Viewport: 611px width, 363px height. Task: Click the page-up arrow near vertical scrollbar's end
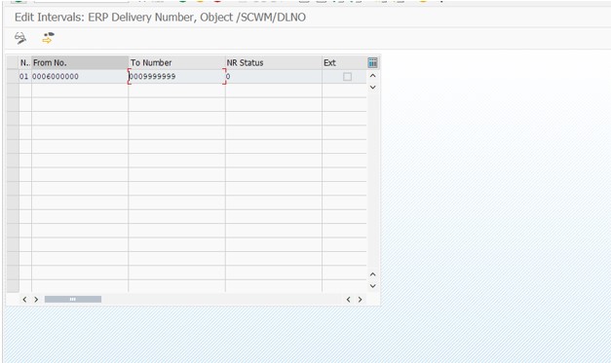coord(372,274)
